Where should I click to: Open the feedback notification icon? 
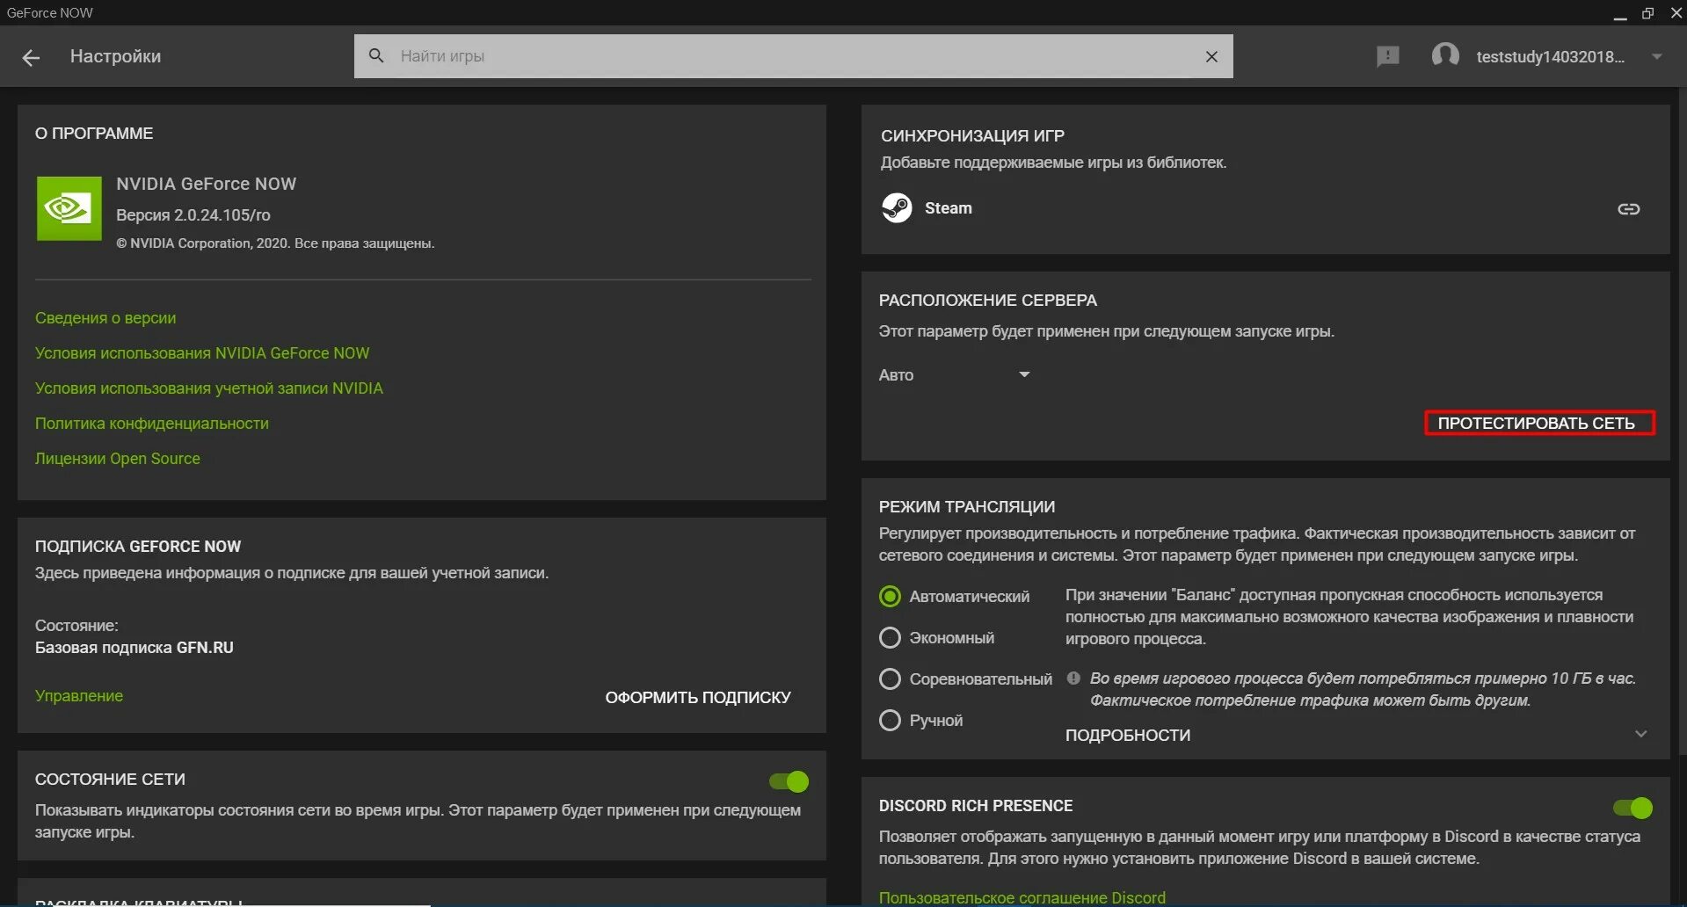(1387, 56)
